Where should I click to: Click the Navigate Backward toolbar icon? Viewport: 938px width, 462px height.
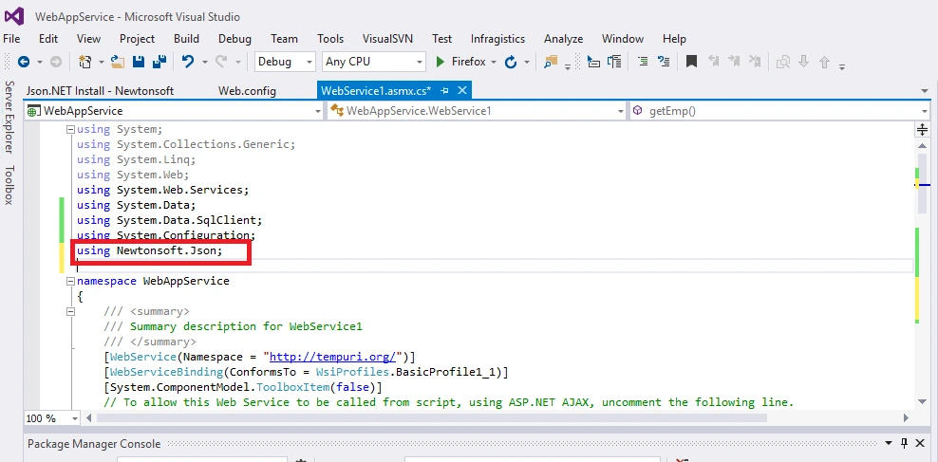point(24,62)
